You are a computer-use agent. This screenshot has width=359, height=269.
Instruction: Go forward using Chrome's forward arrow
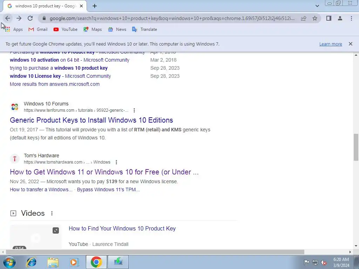[19, 18]
